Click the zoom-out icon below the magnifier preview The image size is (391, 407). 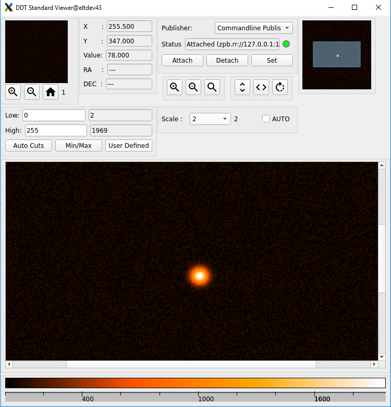point(32,92)
